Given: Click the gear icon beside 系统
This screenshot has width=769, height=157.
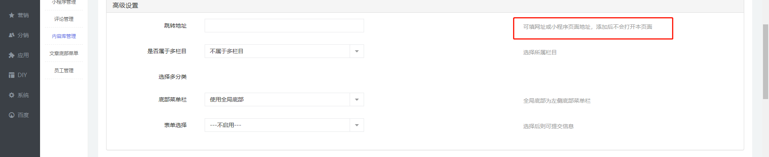Looking at the screenshot, I should coord(12,95).
